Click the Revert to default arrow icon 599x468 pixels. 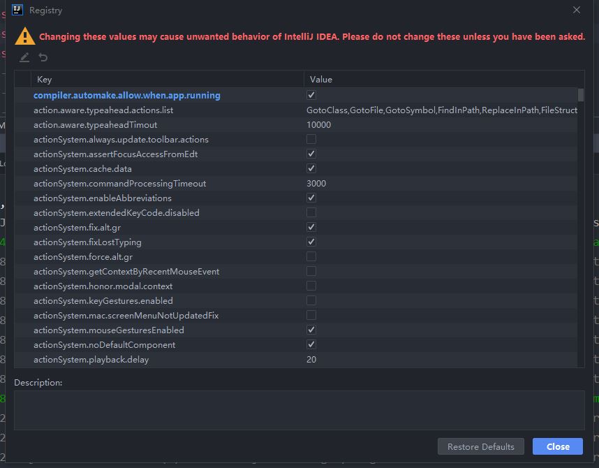[43, 58]
